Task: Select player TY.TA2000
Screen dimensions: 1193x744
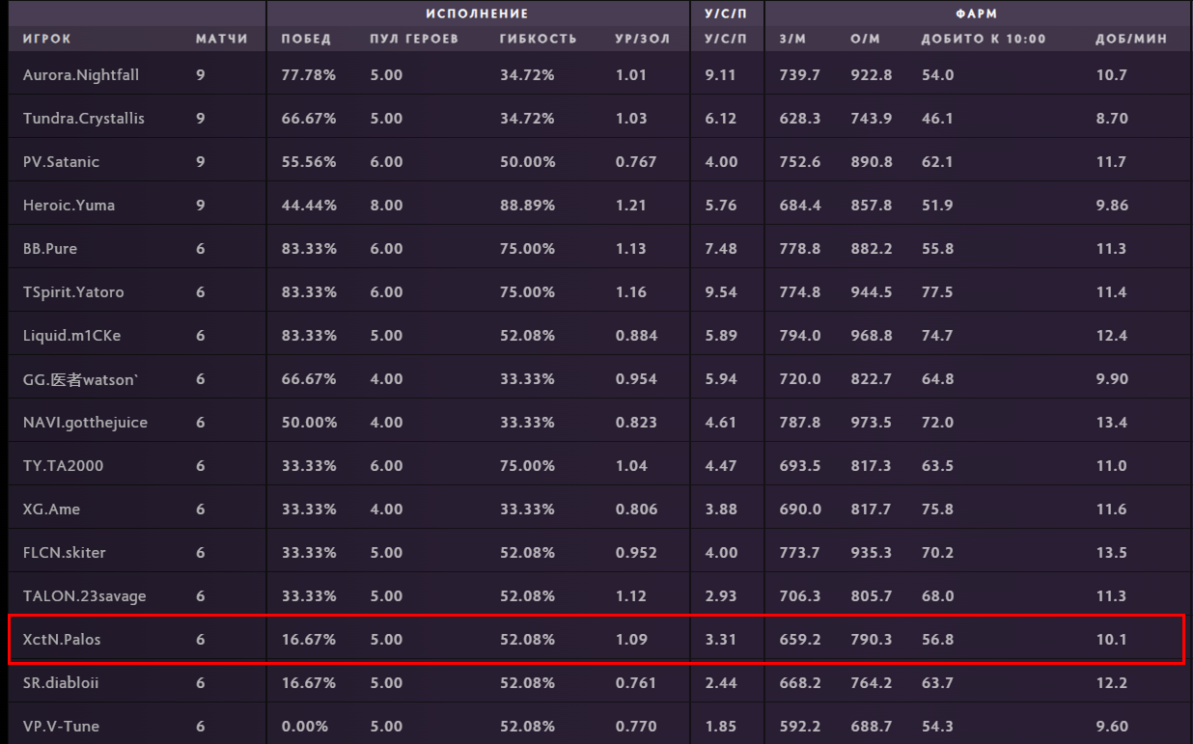Action: [63, 465]
